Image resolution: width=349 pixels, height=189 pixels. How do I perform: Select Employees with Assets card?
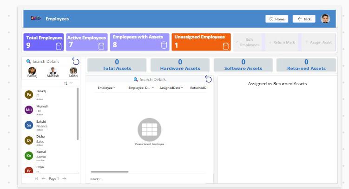coord(139,42)
